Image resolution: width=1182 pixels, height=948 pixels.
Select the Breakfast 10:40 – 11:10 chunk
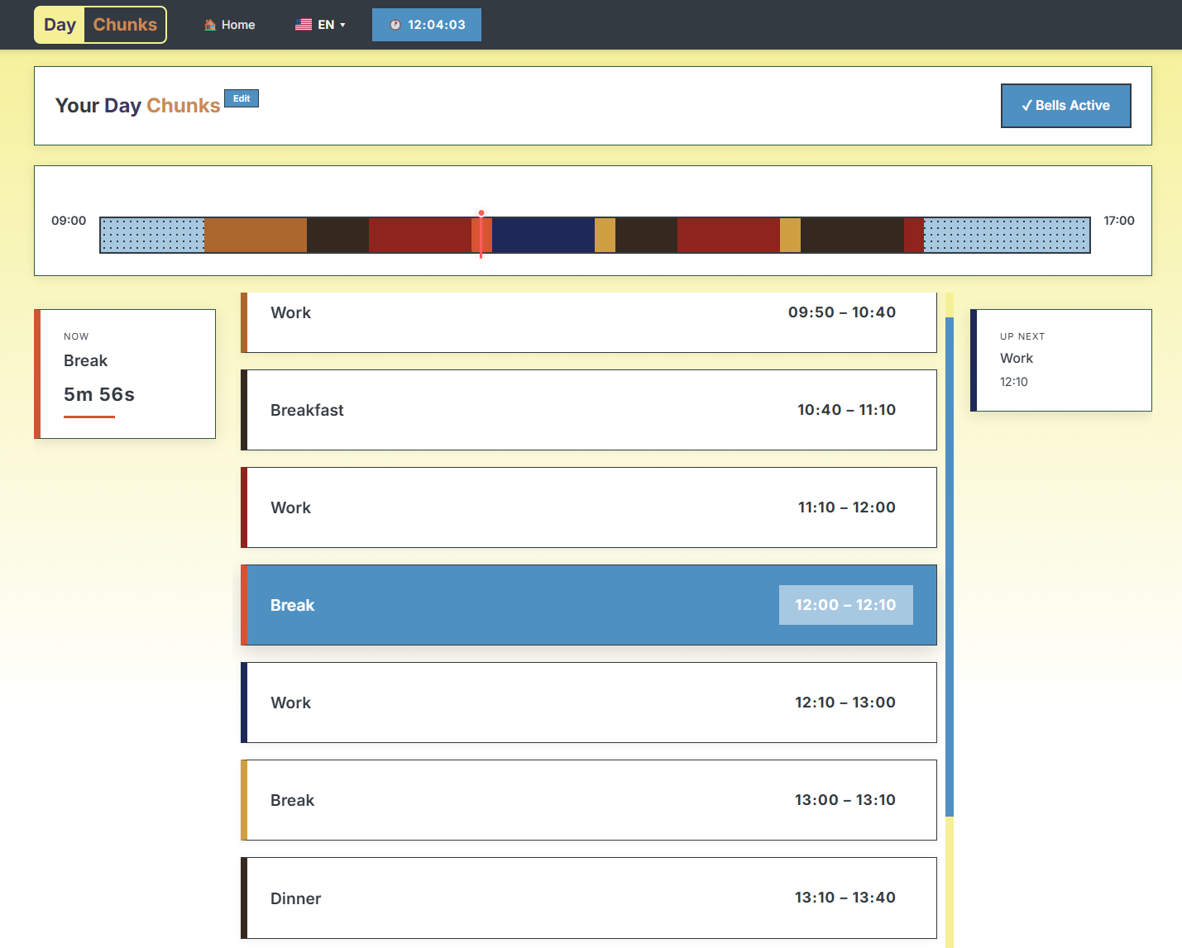(x=589, y=410)
